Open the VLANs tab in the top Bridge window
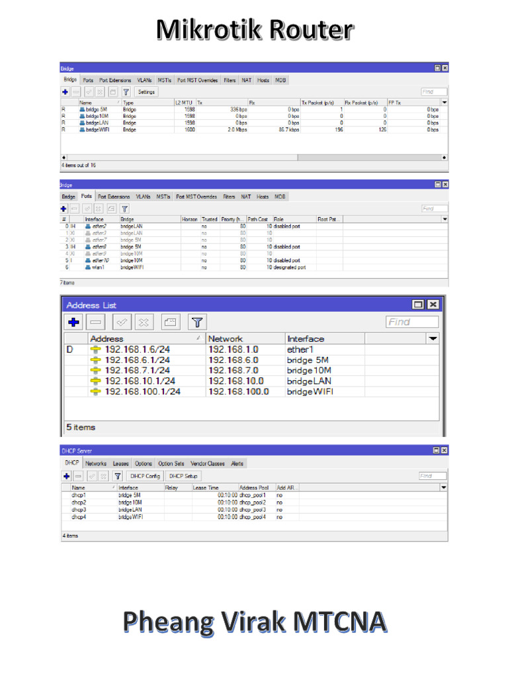The height and width of the screenshot is (678, 508). coord(144,80)
